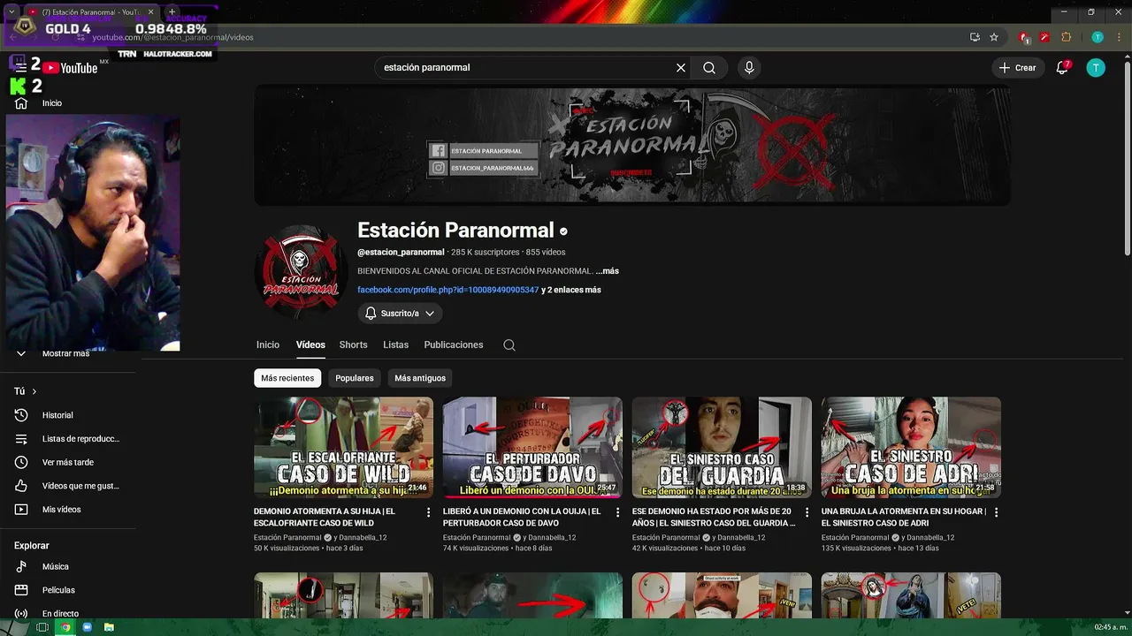
Task: Clear the search box text
Action: point(681,68)
